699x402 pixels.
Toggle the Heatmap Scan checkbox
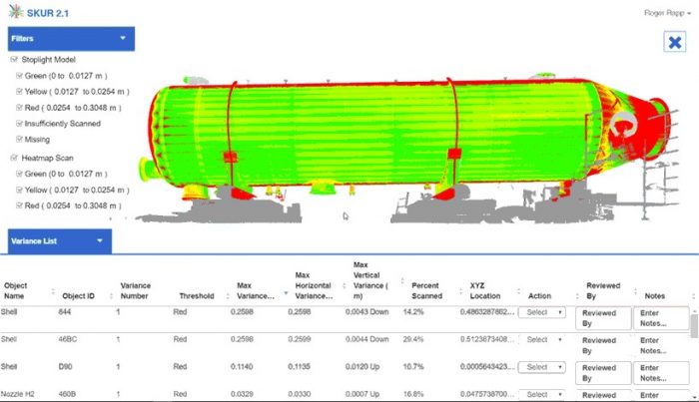tap(13, 158)
